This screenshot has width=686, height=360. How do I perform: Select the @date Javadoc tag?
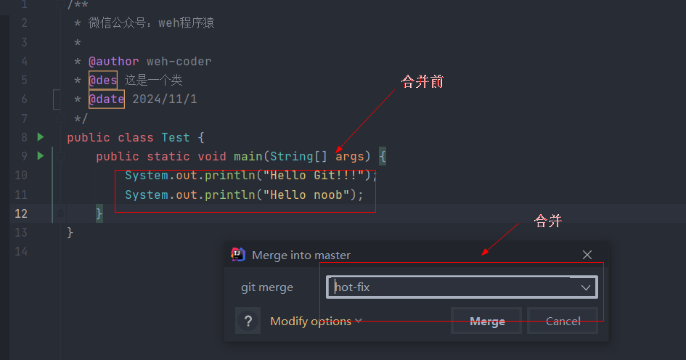(x=107, y=99)
